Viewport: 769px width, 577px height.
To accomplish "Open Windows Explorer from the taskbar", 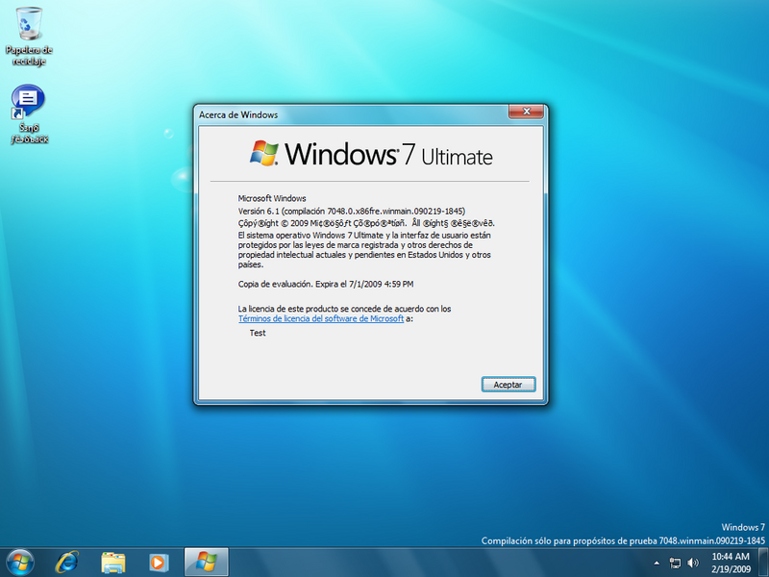I will point(113,563).
